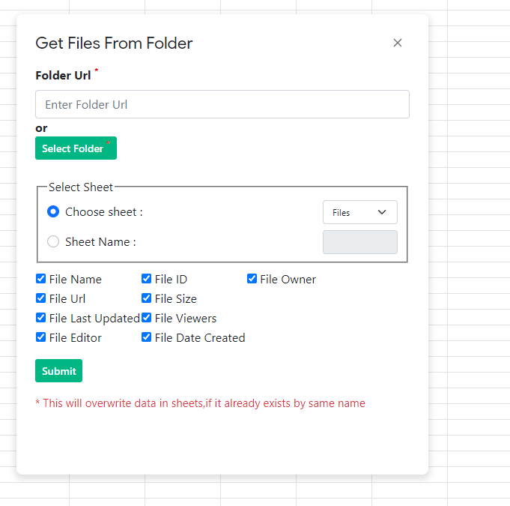Toggle the File Owner checkbox

[252, 279]
